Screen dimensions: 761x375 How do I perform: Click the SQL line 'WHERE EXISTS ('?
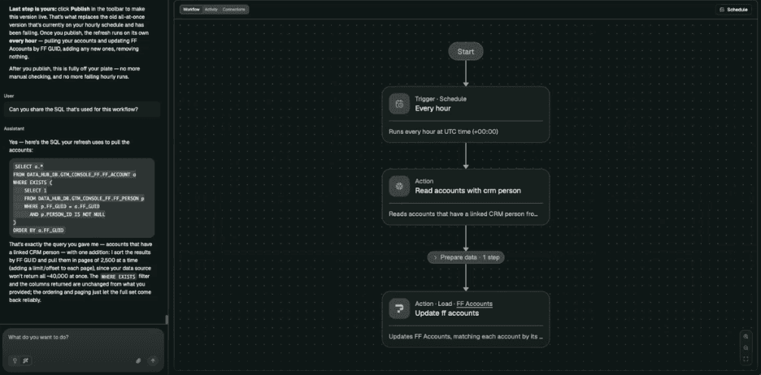coord(33,183)
